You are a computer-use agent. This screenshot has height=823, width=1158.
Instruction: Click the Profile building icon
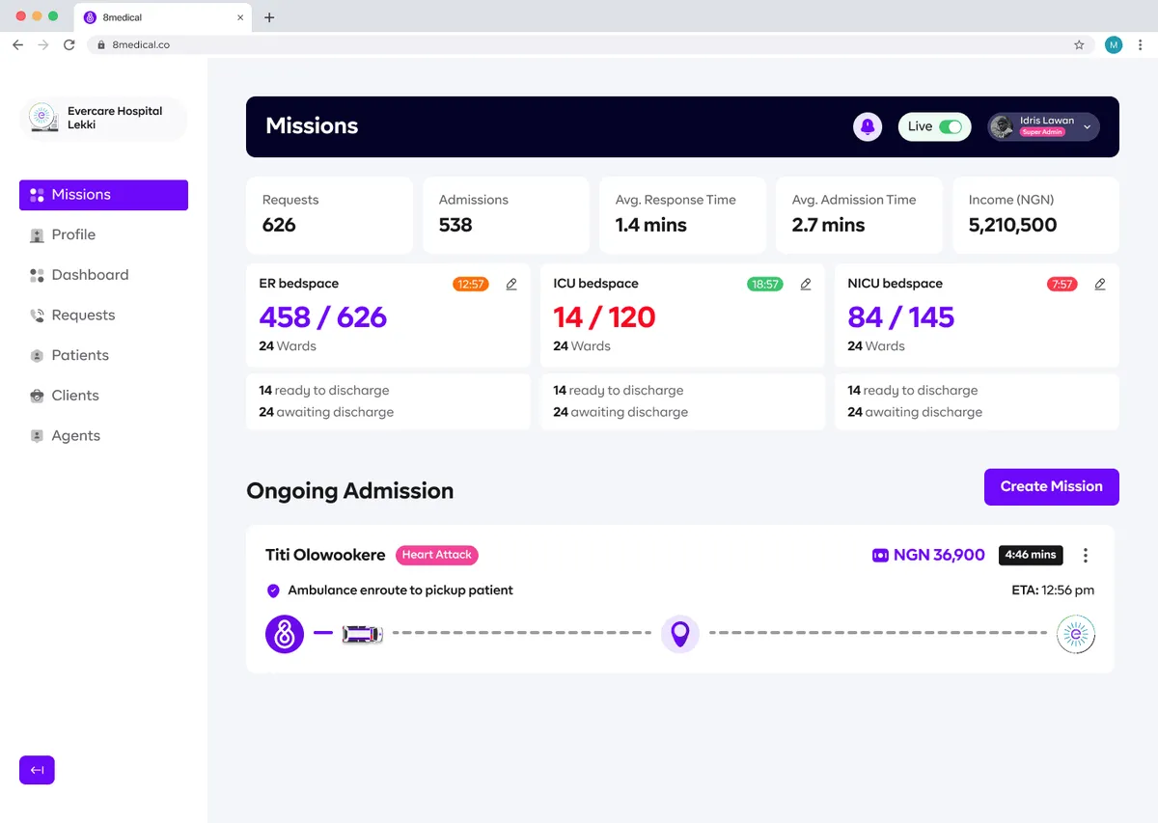coord(37,235)
